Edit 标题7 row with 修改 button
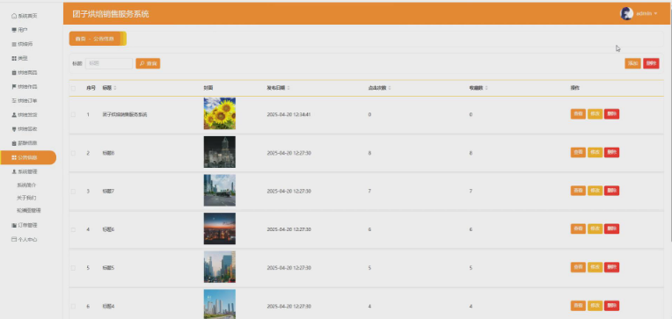Image resolution: width=672 pixels, height=319 pixels. point(595,191)
